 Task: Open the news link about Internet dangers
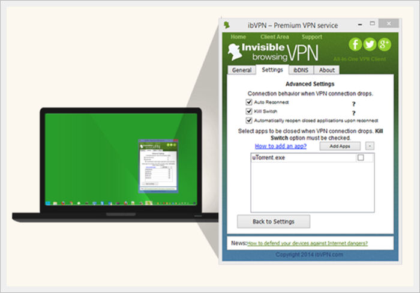coord(307,243)
